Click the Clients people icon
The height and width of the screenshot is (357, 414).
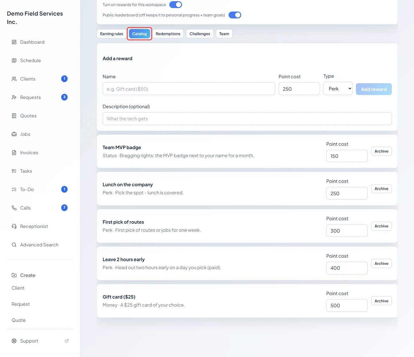tap(14, 79)
